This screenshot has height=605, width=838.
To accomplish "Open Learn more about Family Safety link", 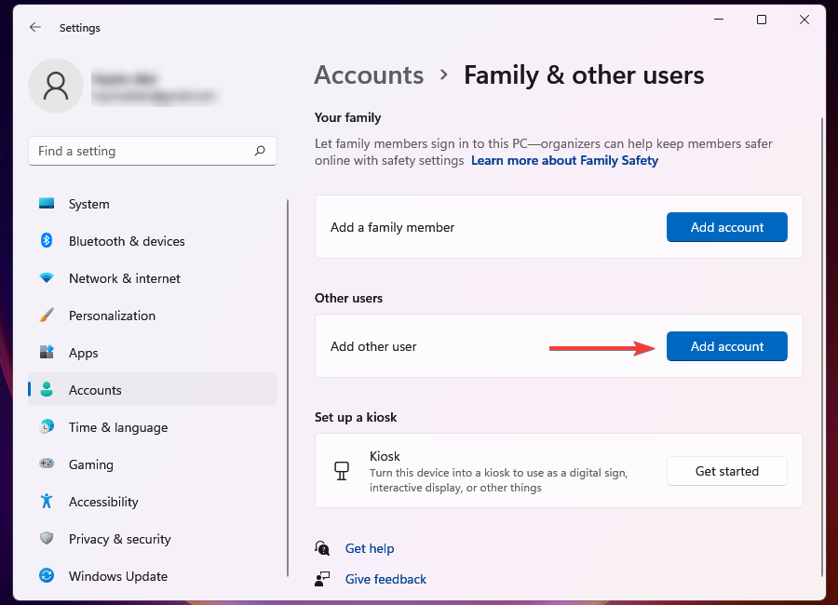I will [x=564, y=161].
